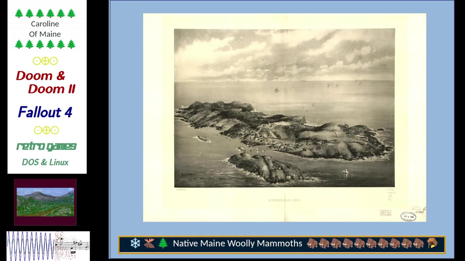Open the mountain landscape painting thumbnail
Screen dimensions: 465x261
click(x=45, y=202)
